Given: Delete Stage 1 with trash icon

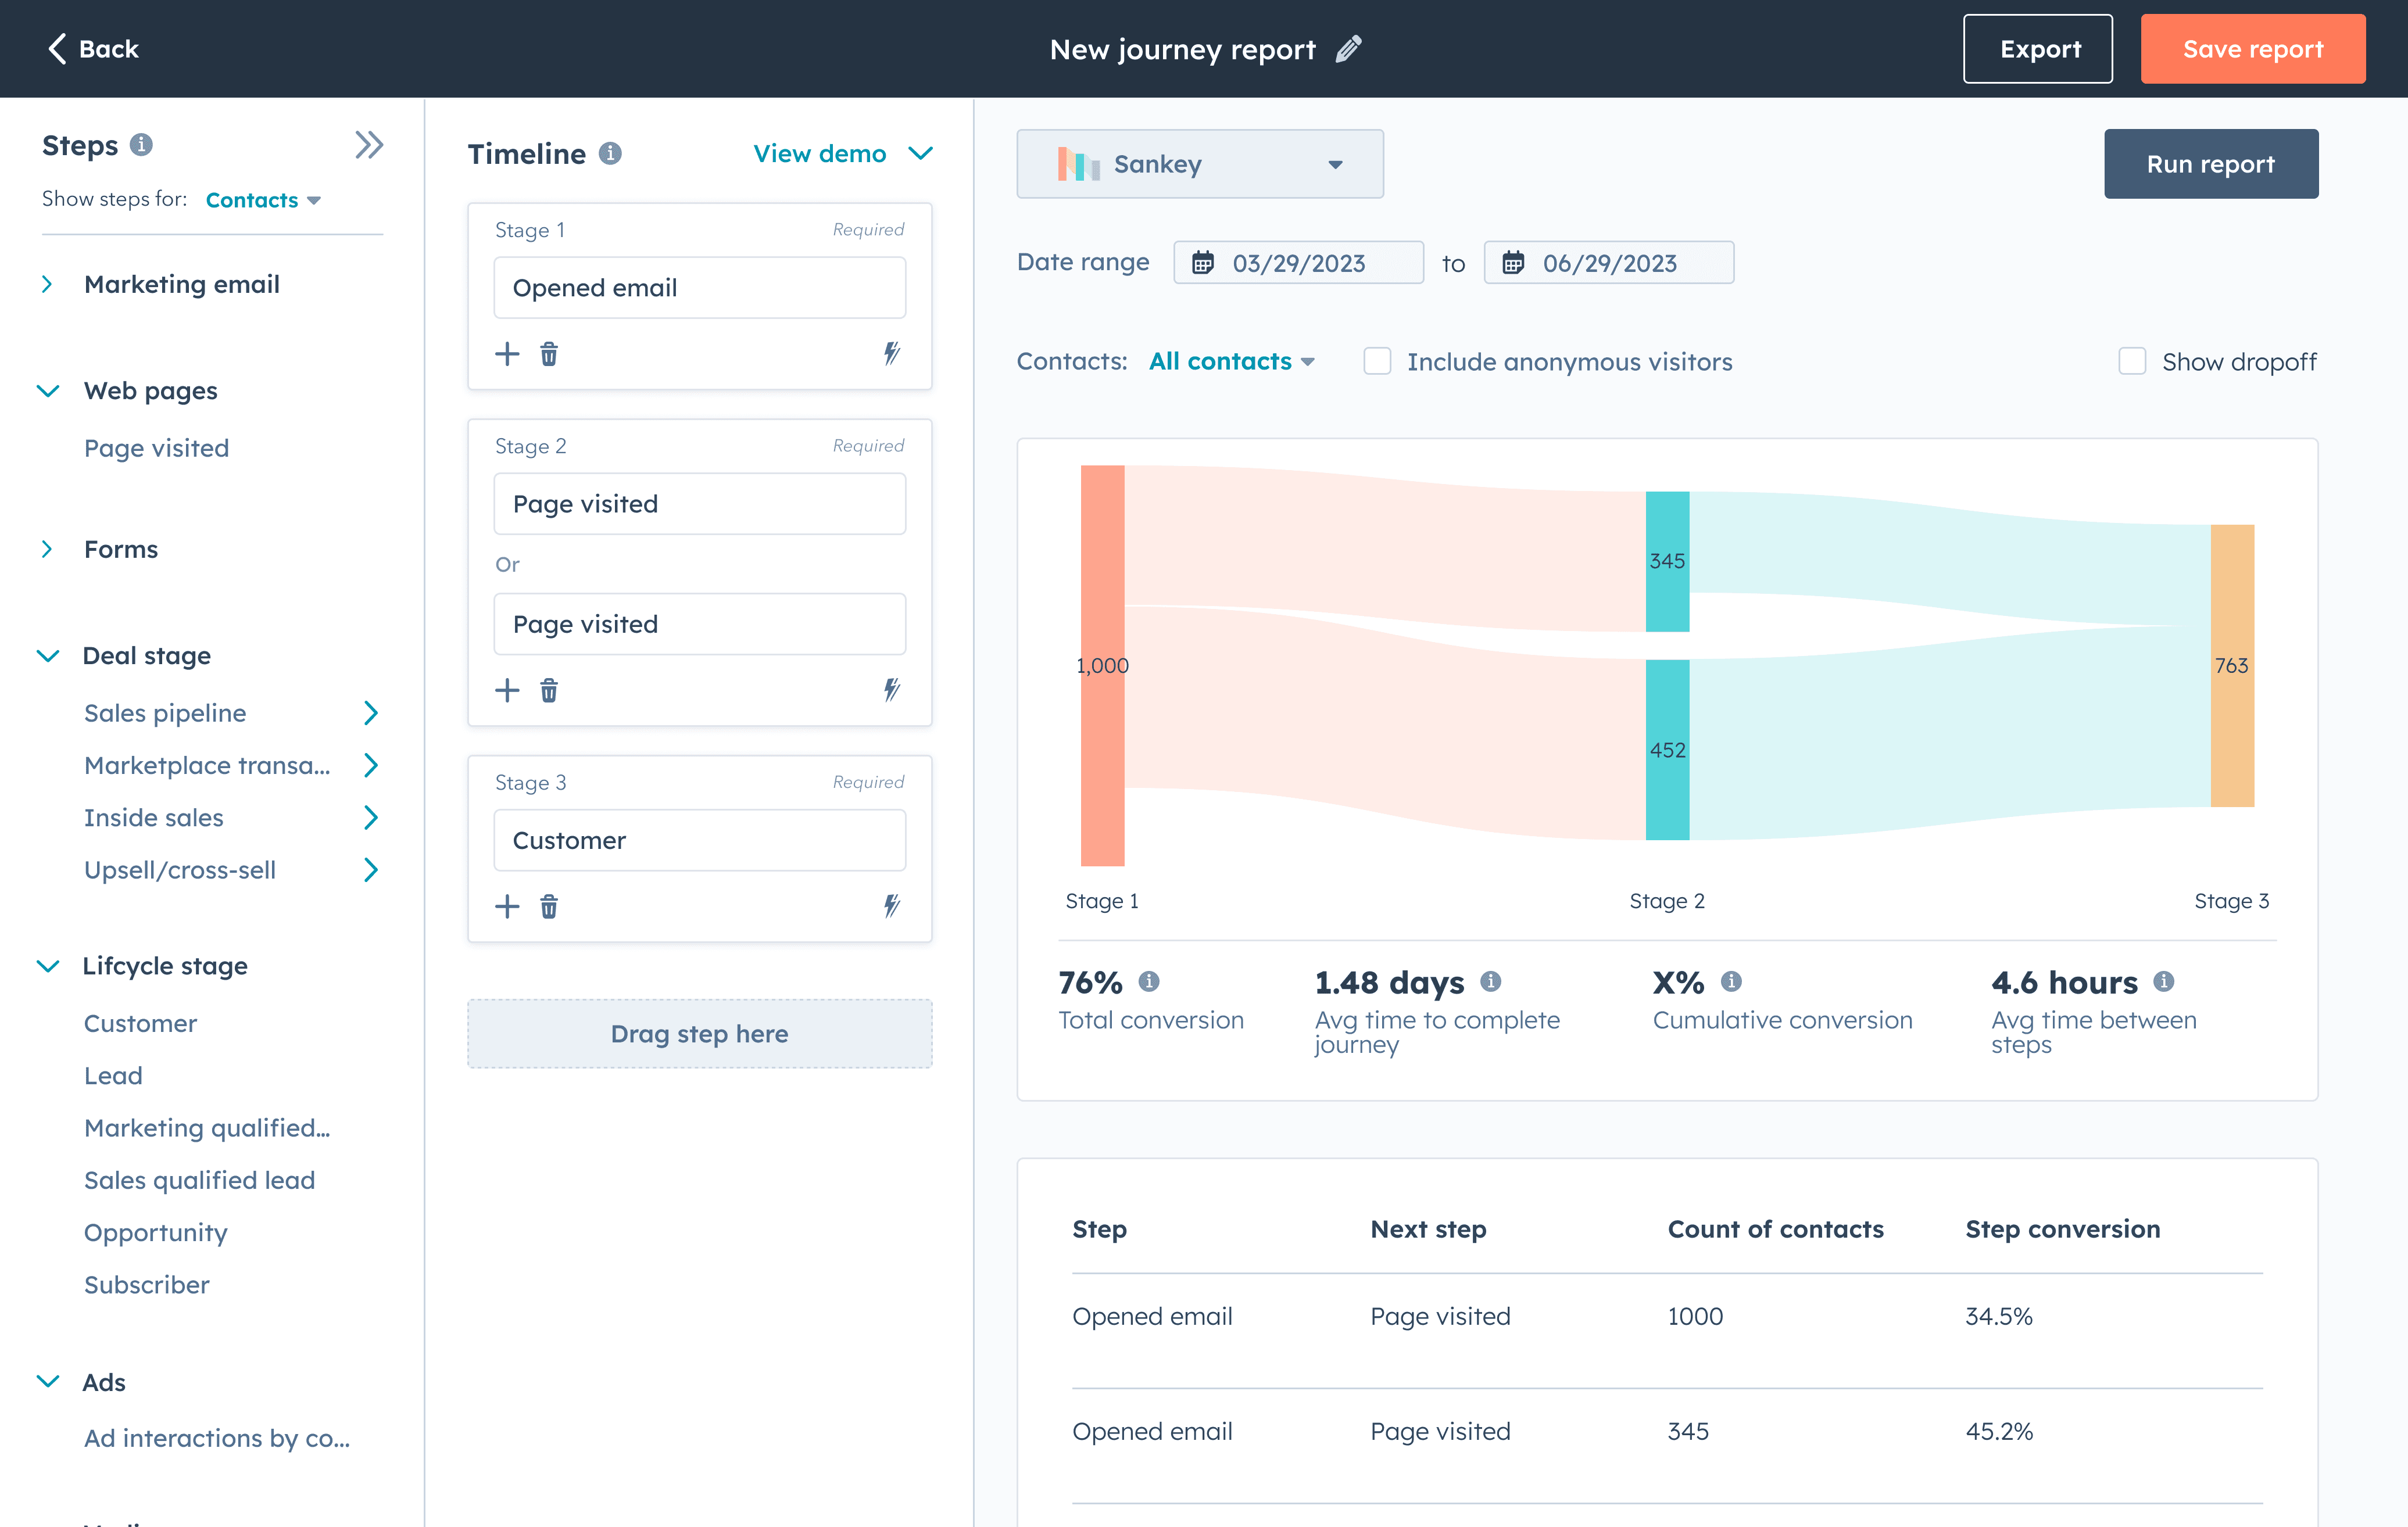Looking at the screenshot, I should [x=549, y=354].
